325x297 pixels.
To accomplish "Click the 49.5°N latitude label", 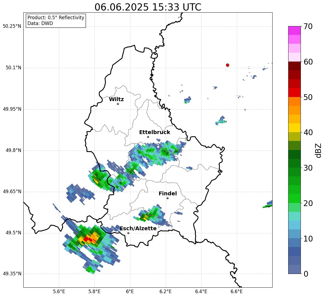I will pyautogui.click(x=13, y=233).
